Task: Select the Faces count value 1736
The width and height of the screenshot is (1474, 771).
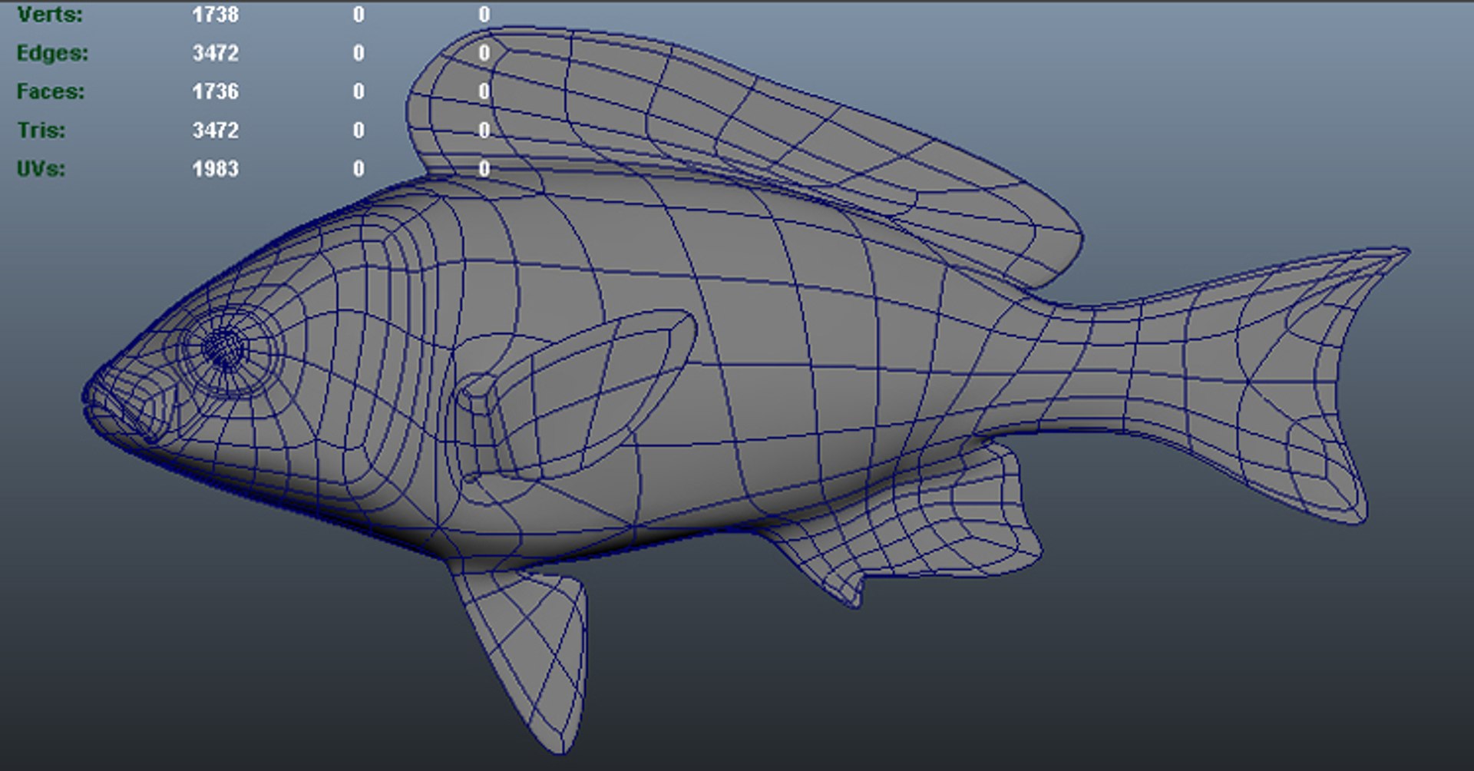Action: click(216, 91)
